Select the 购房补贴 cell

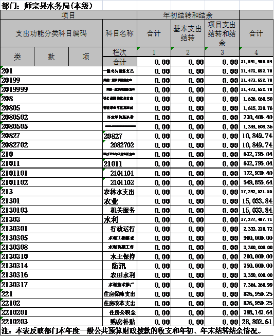(120, 322)
